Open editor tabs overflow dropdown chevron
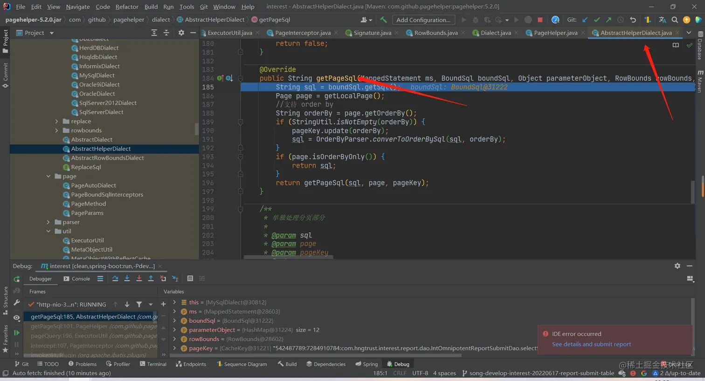705x381 pixels. click(689, 33)
